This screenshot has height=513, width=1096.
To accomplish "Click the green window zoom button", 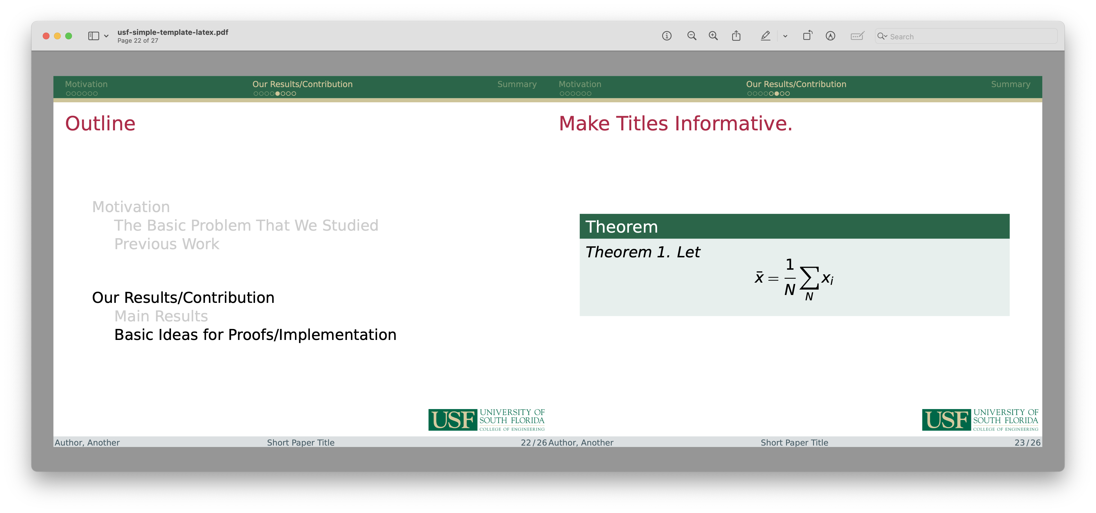I will click(69, 36).
